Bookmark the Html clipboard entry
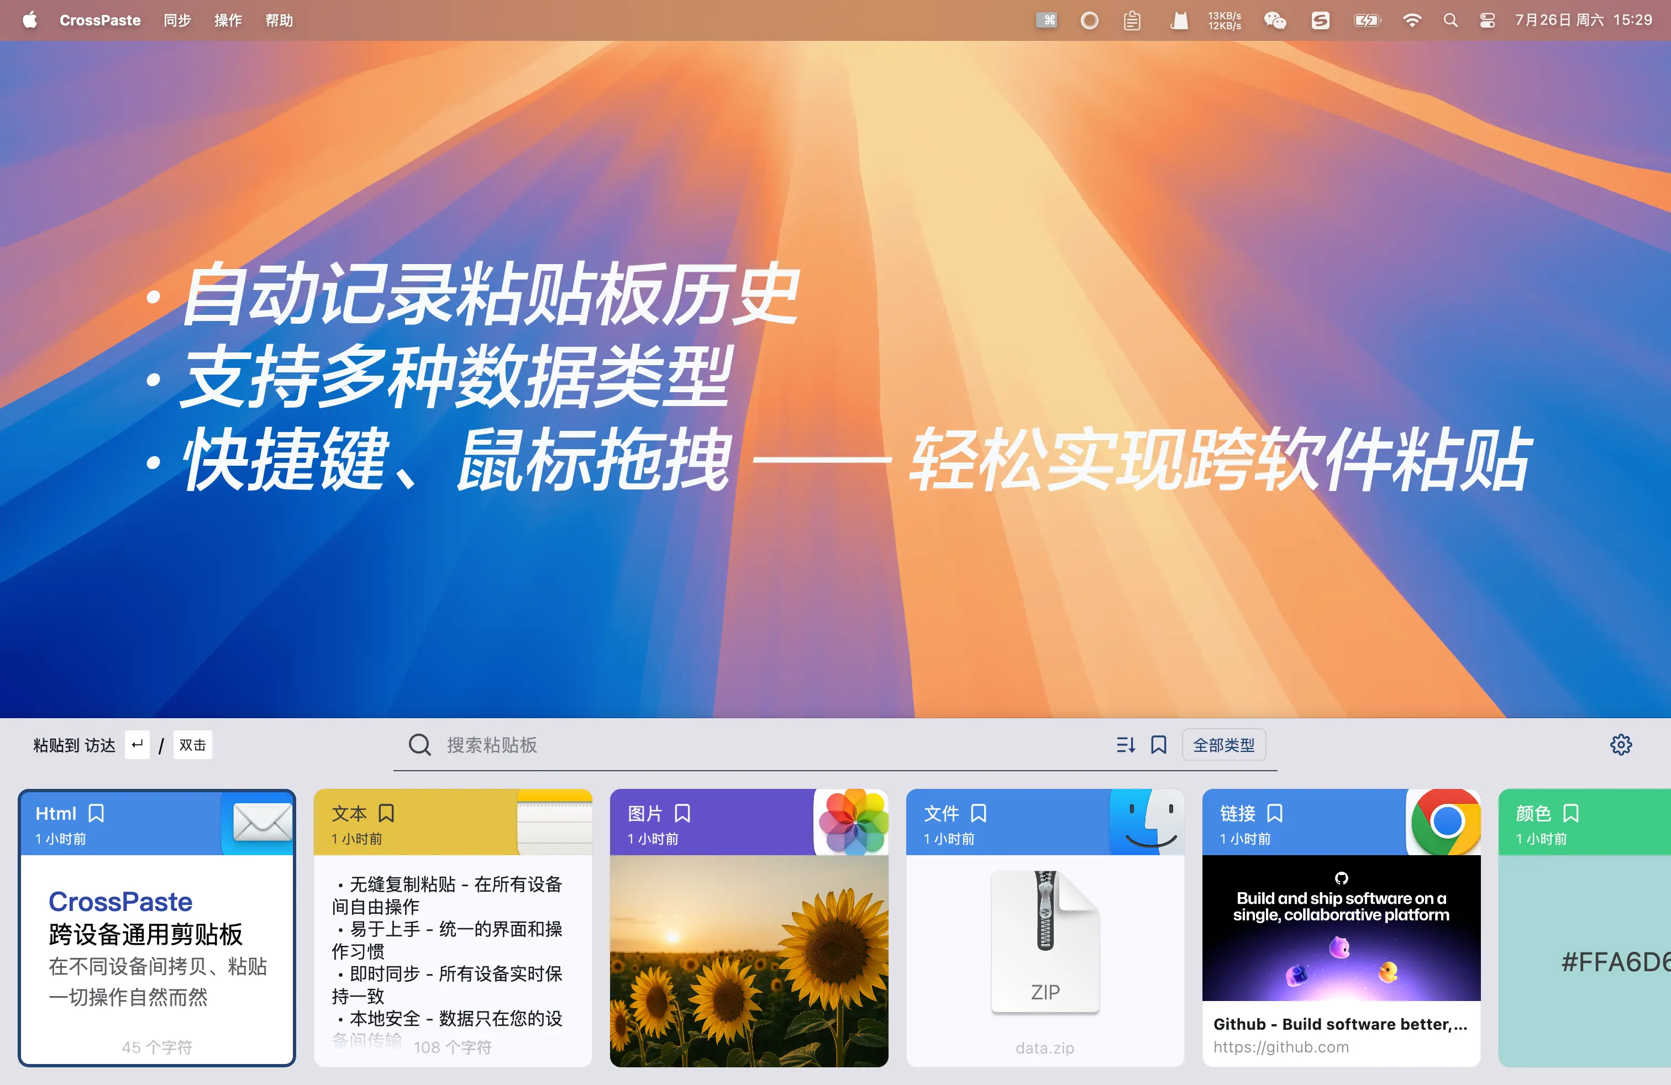This screenshot has width=1671, height=1085. tap(97, 812)
